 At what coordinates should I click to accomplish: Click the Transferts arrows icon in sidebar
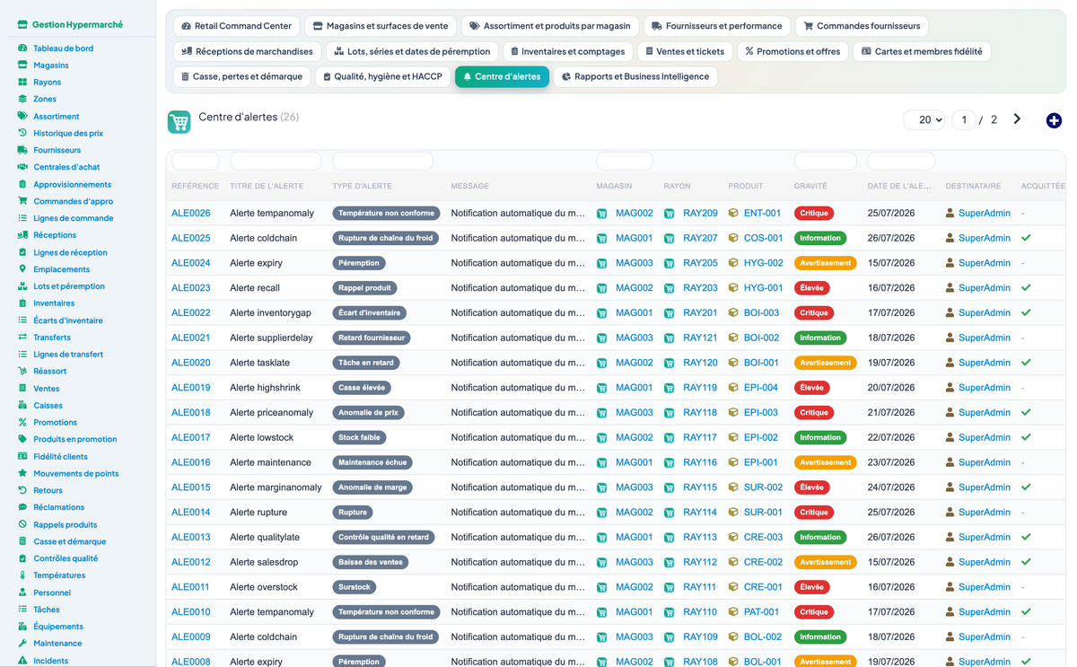(22, 337)
